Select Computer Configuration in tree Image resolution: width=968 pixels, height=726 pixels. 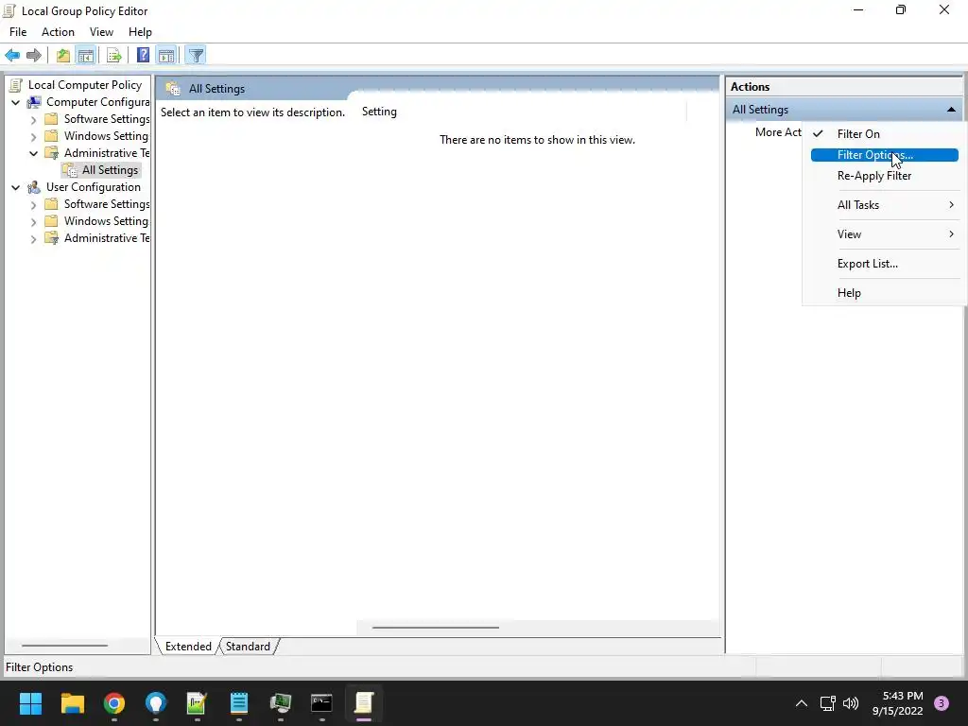(97, 102)
